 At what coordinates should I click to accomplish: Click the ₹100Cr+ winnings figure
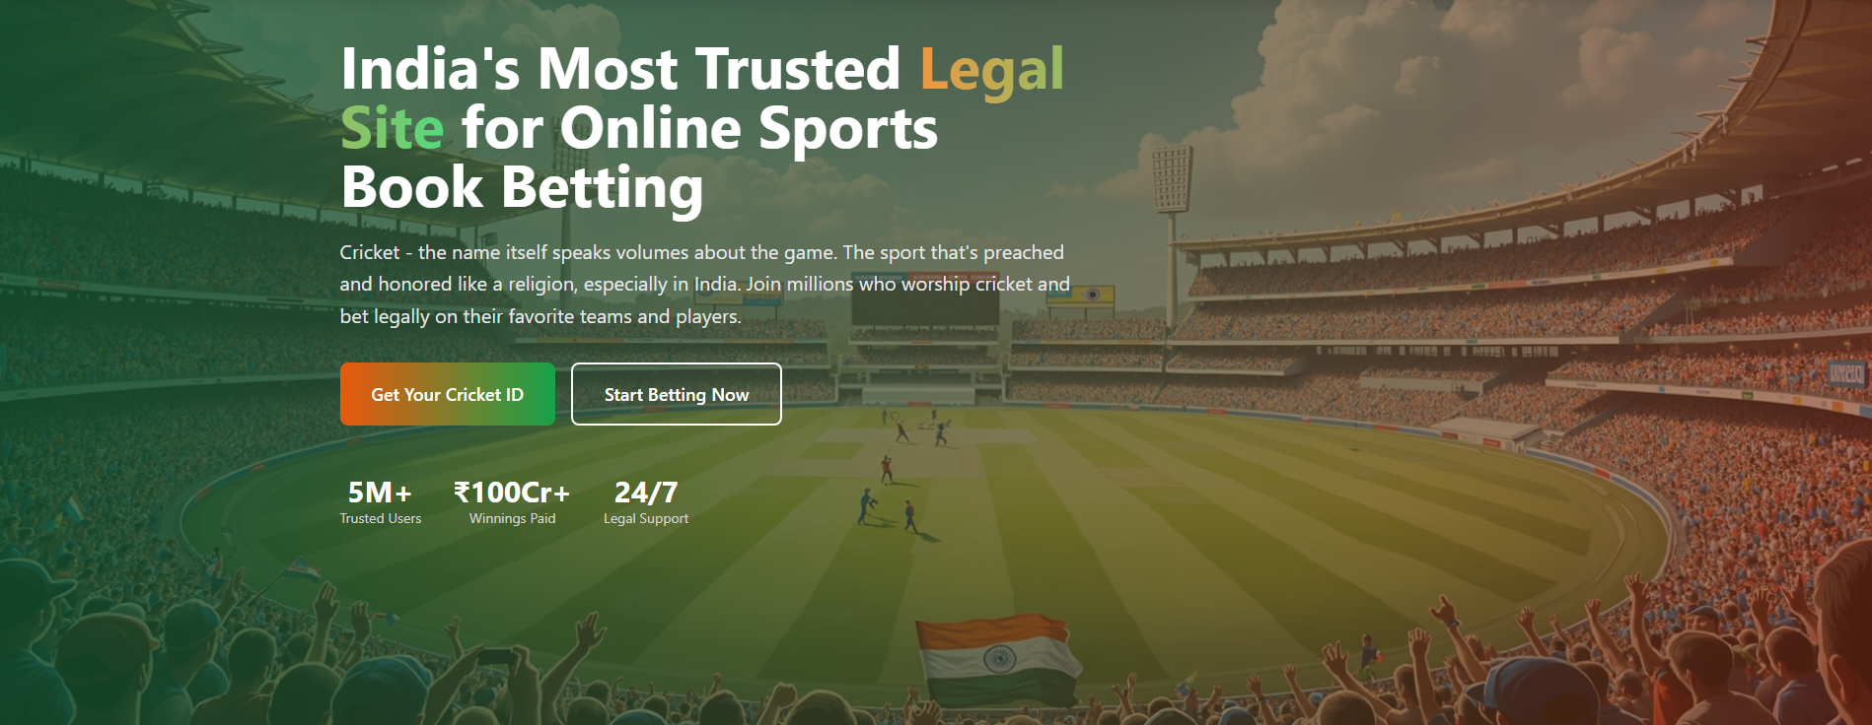pyautogui.click(x=512, y=492)
